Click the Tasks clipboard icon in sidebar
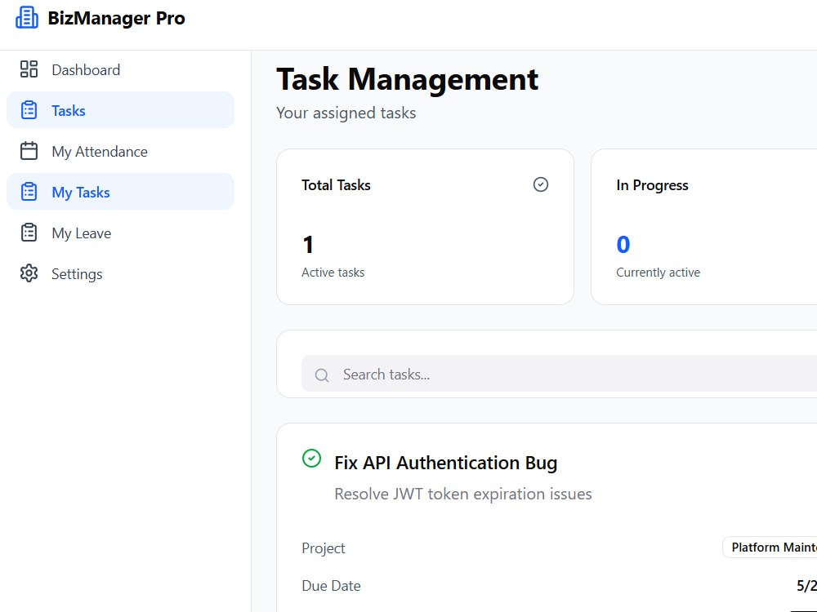The height and width of the screenshot is (612, 817). pyautogui.click(x=29, y=110)
